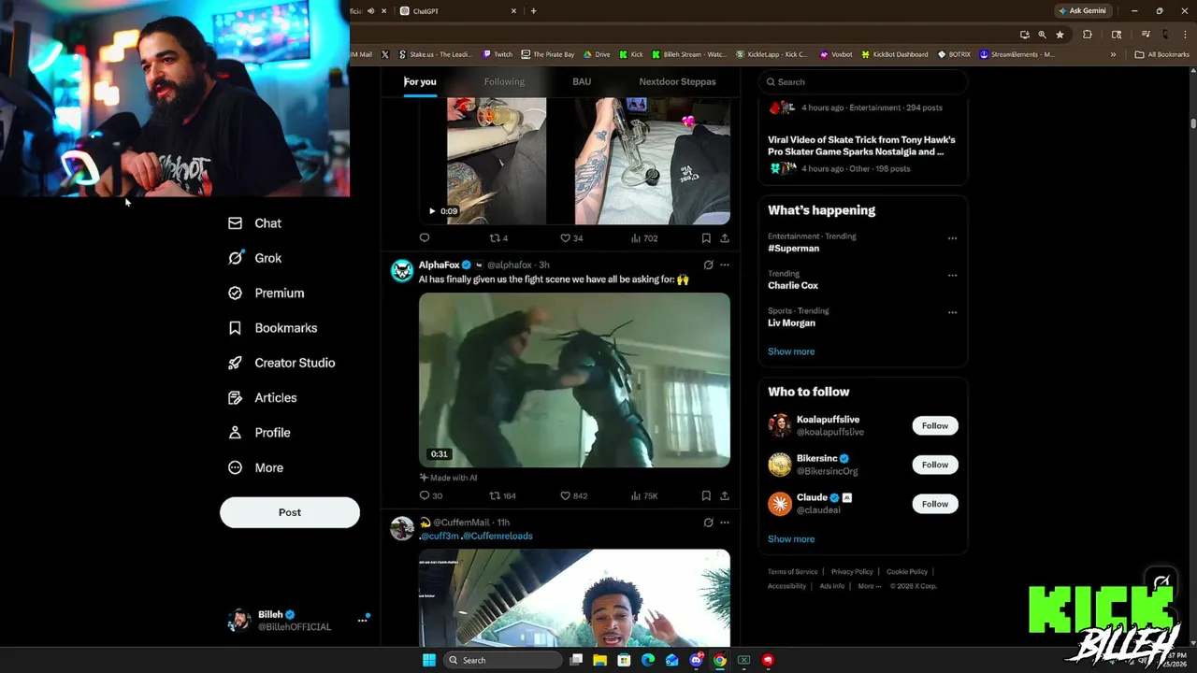The width and height of the screenshot is (1197, 673).
Task: Open the Twitch bookmark
Action: [x=498, y=54]
